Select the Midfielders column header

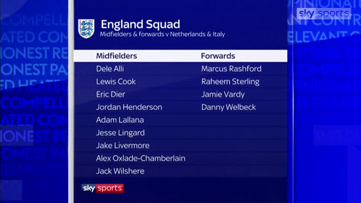coord(117,56)
